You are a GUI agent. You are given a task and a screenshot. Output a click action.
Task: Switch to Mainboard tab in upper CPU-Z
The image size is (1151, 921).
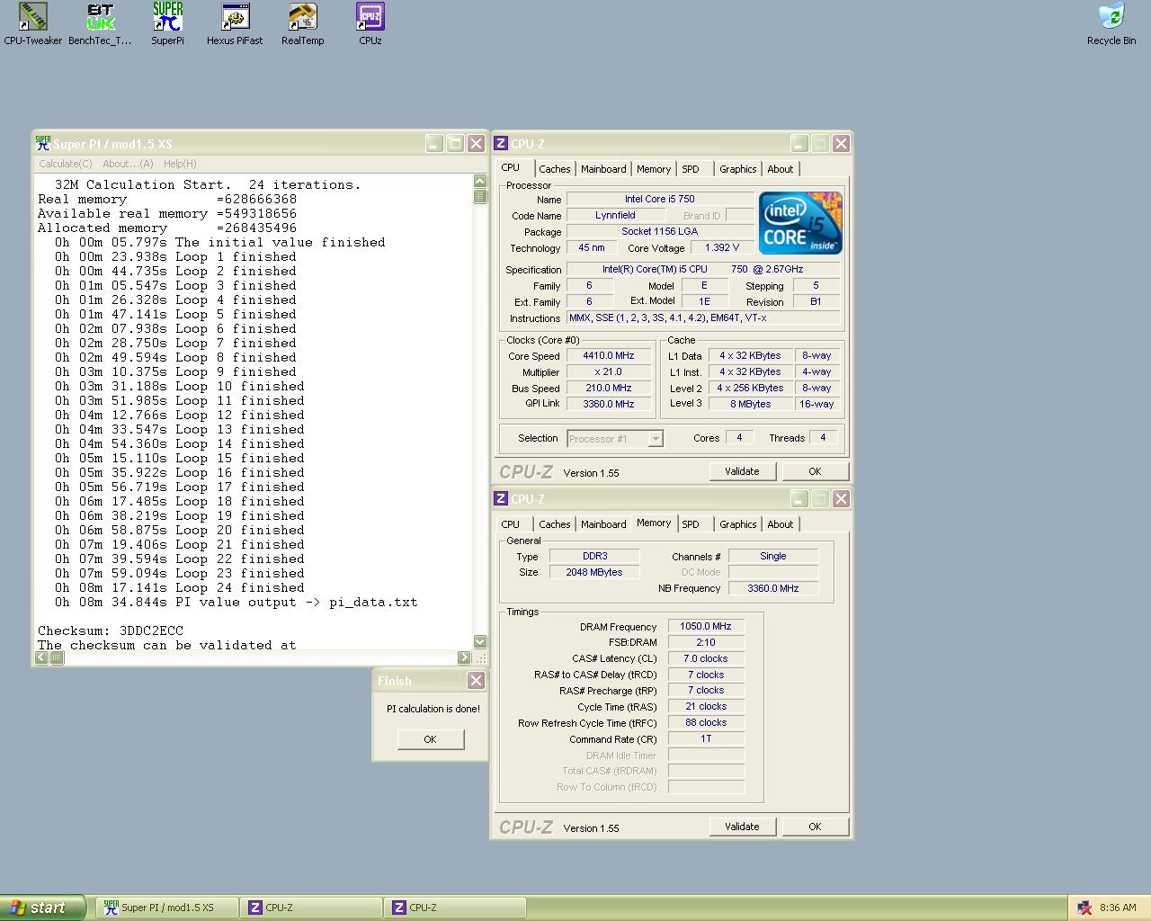pos(603,169)
